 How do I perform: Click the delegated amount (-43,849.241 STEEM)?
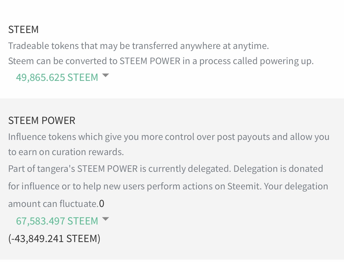click(54, 238)
